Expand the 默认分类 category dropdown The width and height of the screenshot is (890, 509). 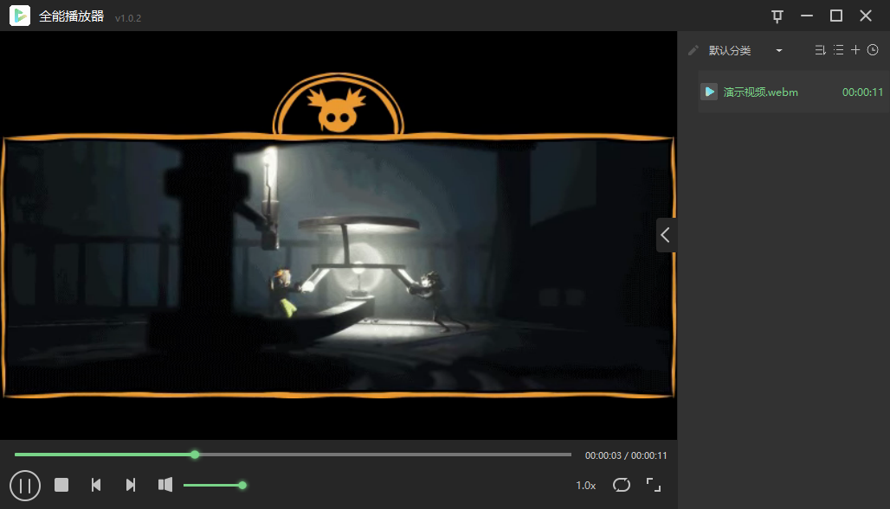[x=779, y=51]
